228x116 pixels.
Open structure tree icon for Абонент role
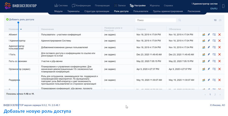pos(214,35)
